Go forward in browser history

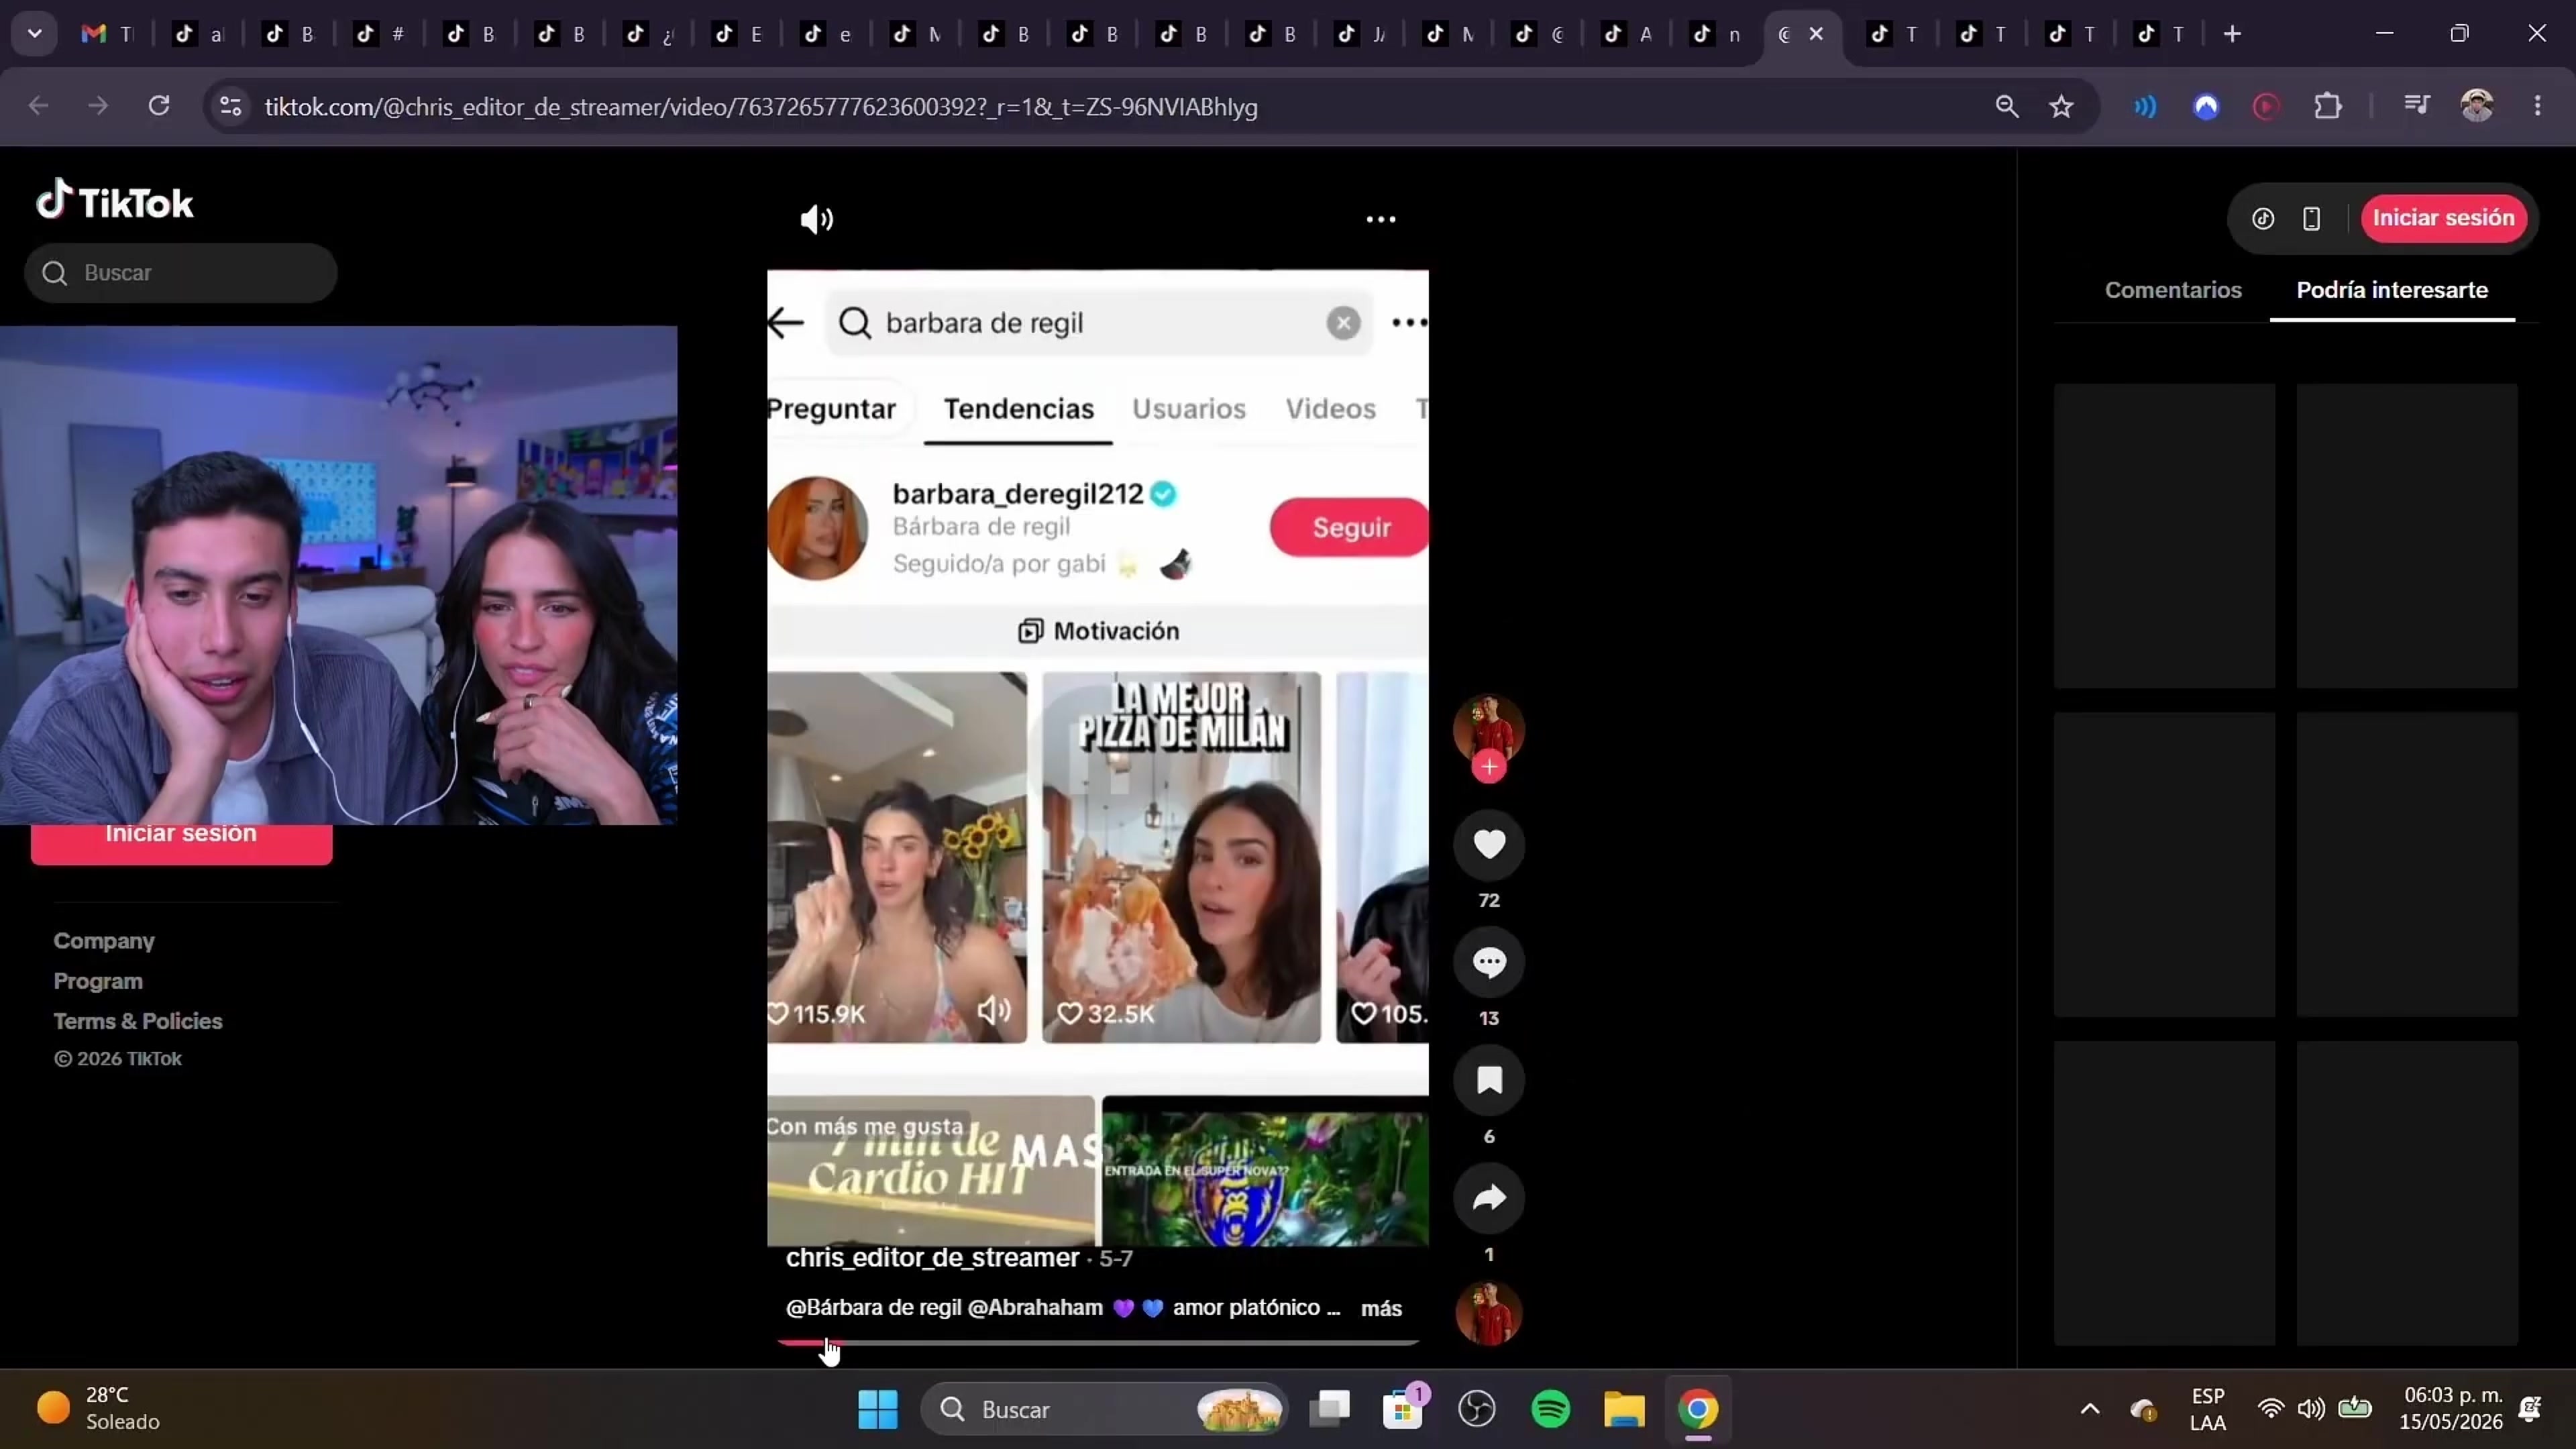tap(98, 106)
